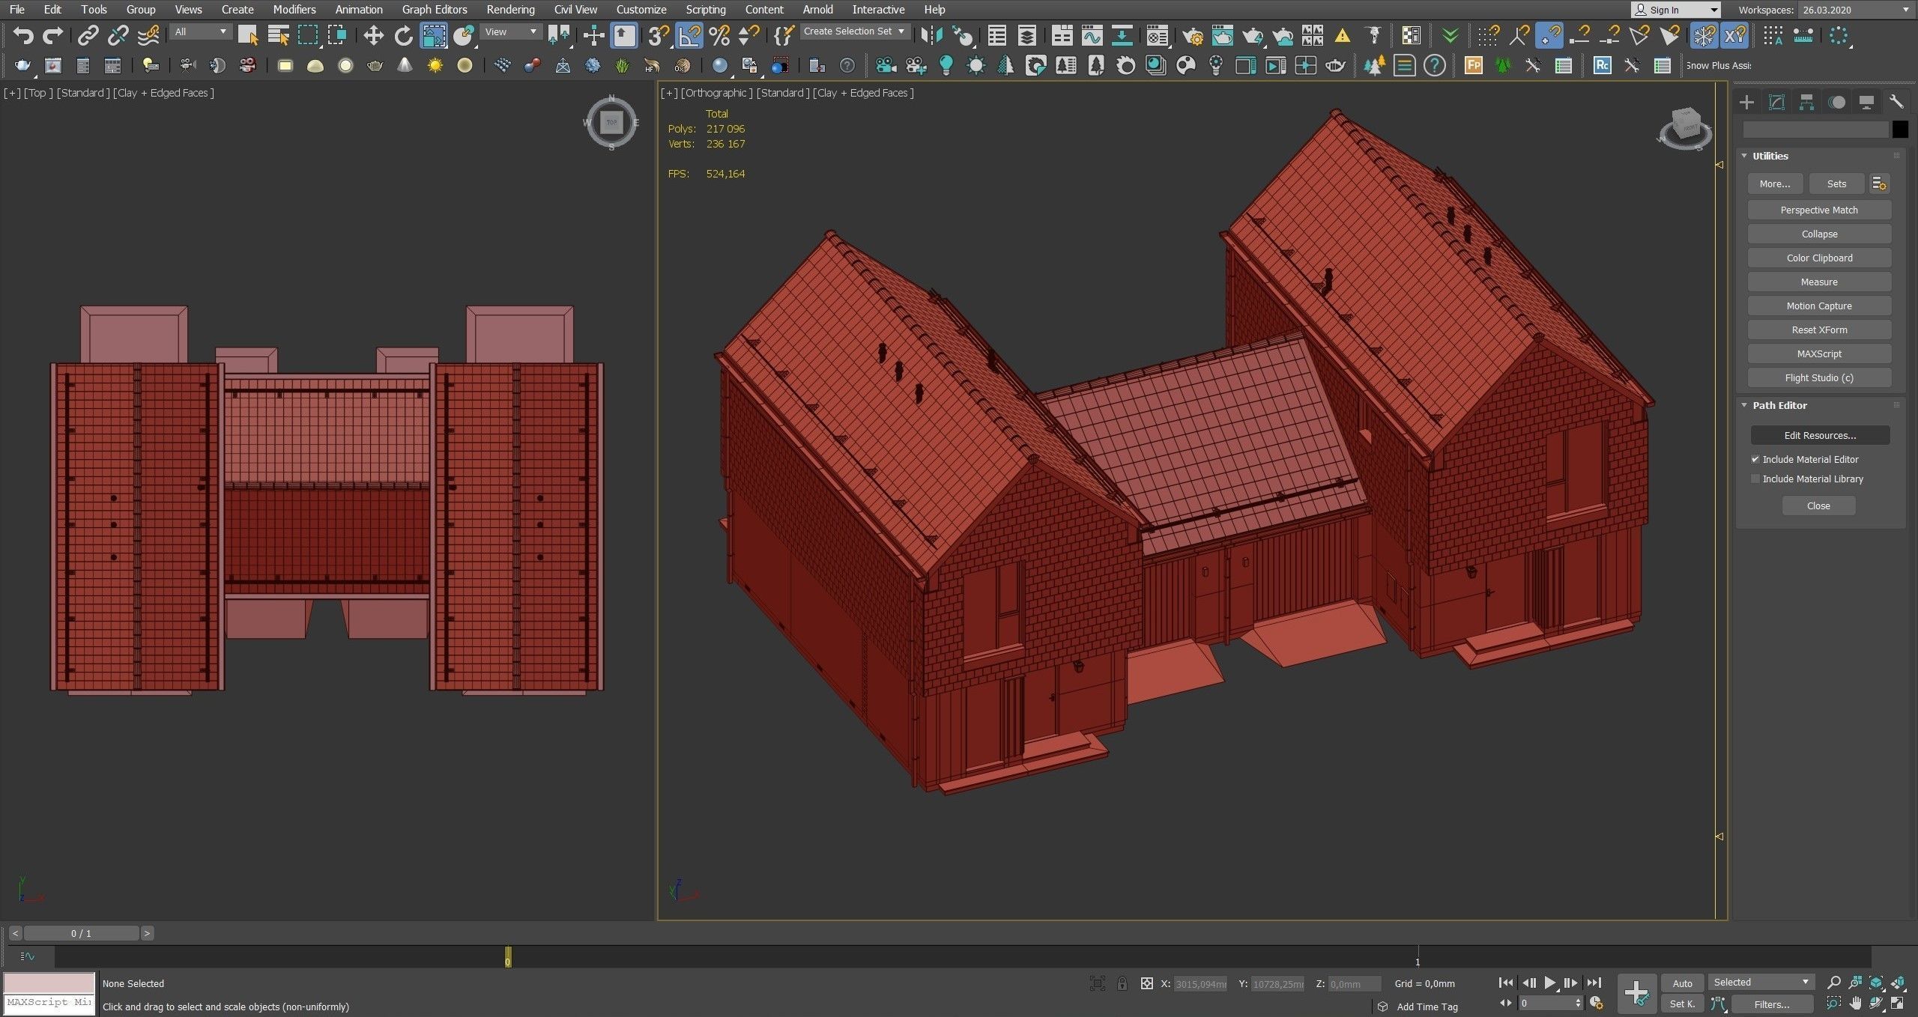Image resolution: width=1918 pixels, height=1017 pixels.
Task: Toggle Angle Snap button
Action: point(689,35)
